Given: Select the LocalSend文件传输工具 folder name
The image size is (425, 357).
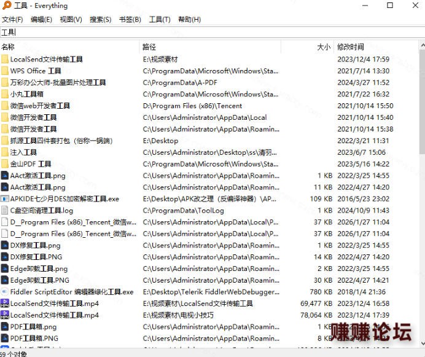Looking at the screenshot, I should coord(46,59).
